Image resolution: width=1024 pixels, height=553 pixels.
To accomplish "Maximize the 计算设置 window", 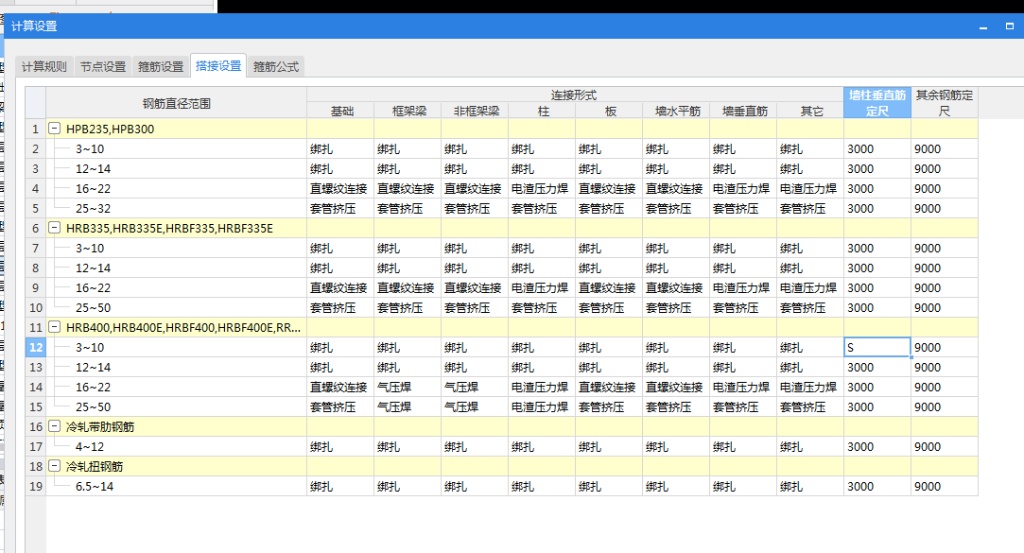I will (1010, 26).
